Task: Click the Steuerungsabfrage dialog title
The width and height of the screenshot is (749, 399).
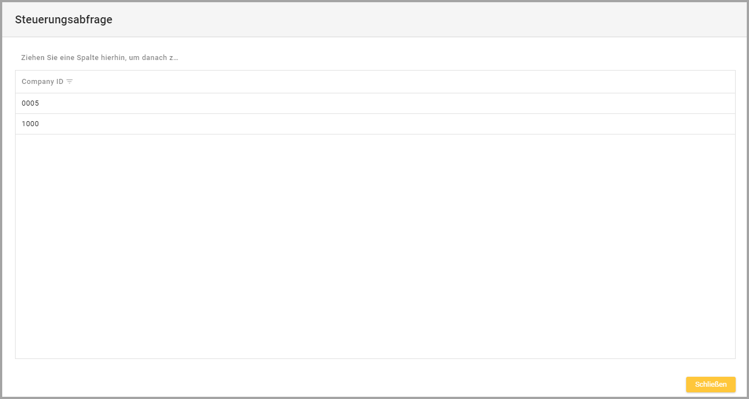Action: tap(63, 20)
